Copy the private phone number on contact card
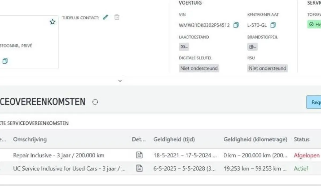The image size is (321, 186). coord(5,61)
